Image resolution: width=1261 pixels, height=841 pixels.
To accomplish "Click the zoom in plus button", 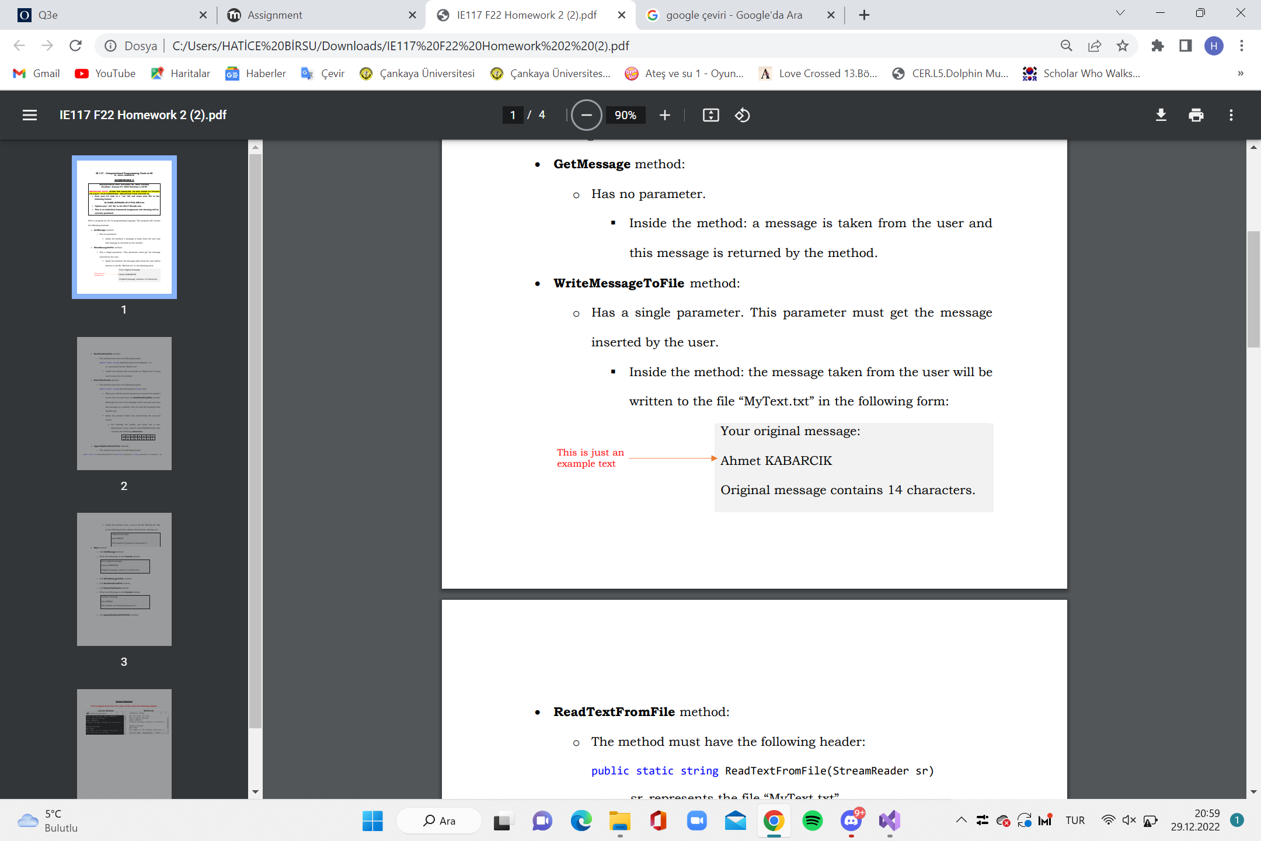I will tap(664, 115).
